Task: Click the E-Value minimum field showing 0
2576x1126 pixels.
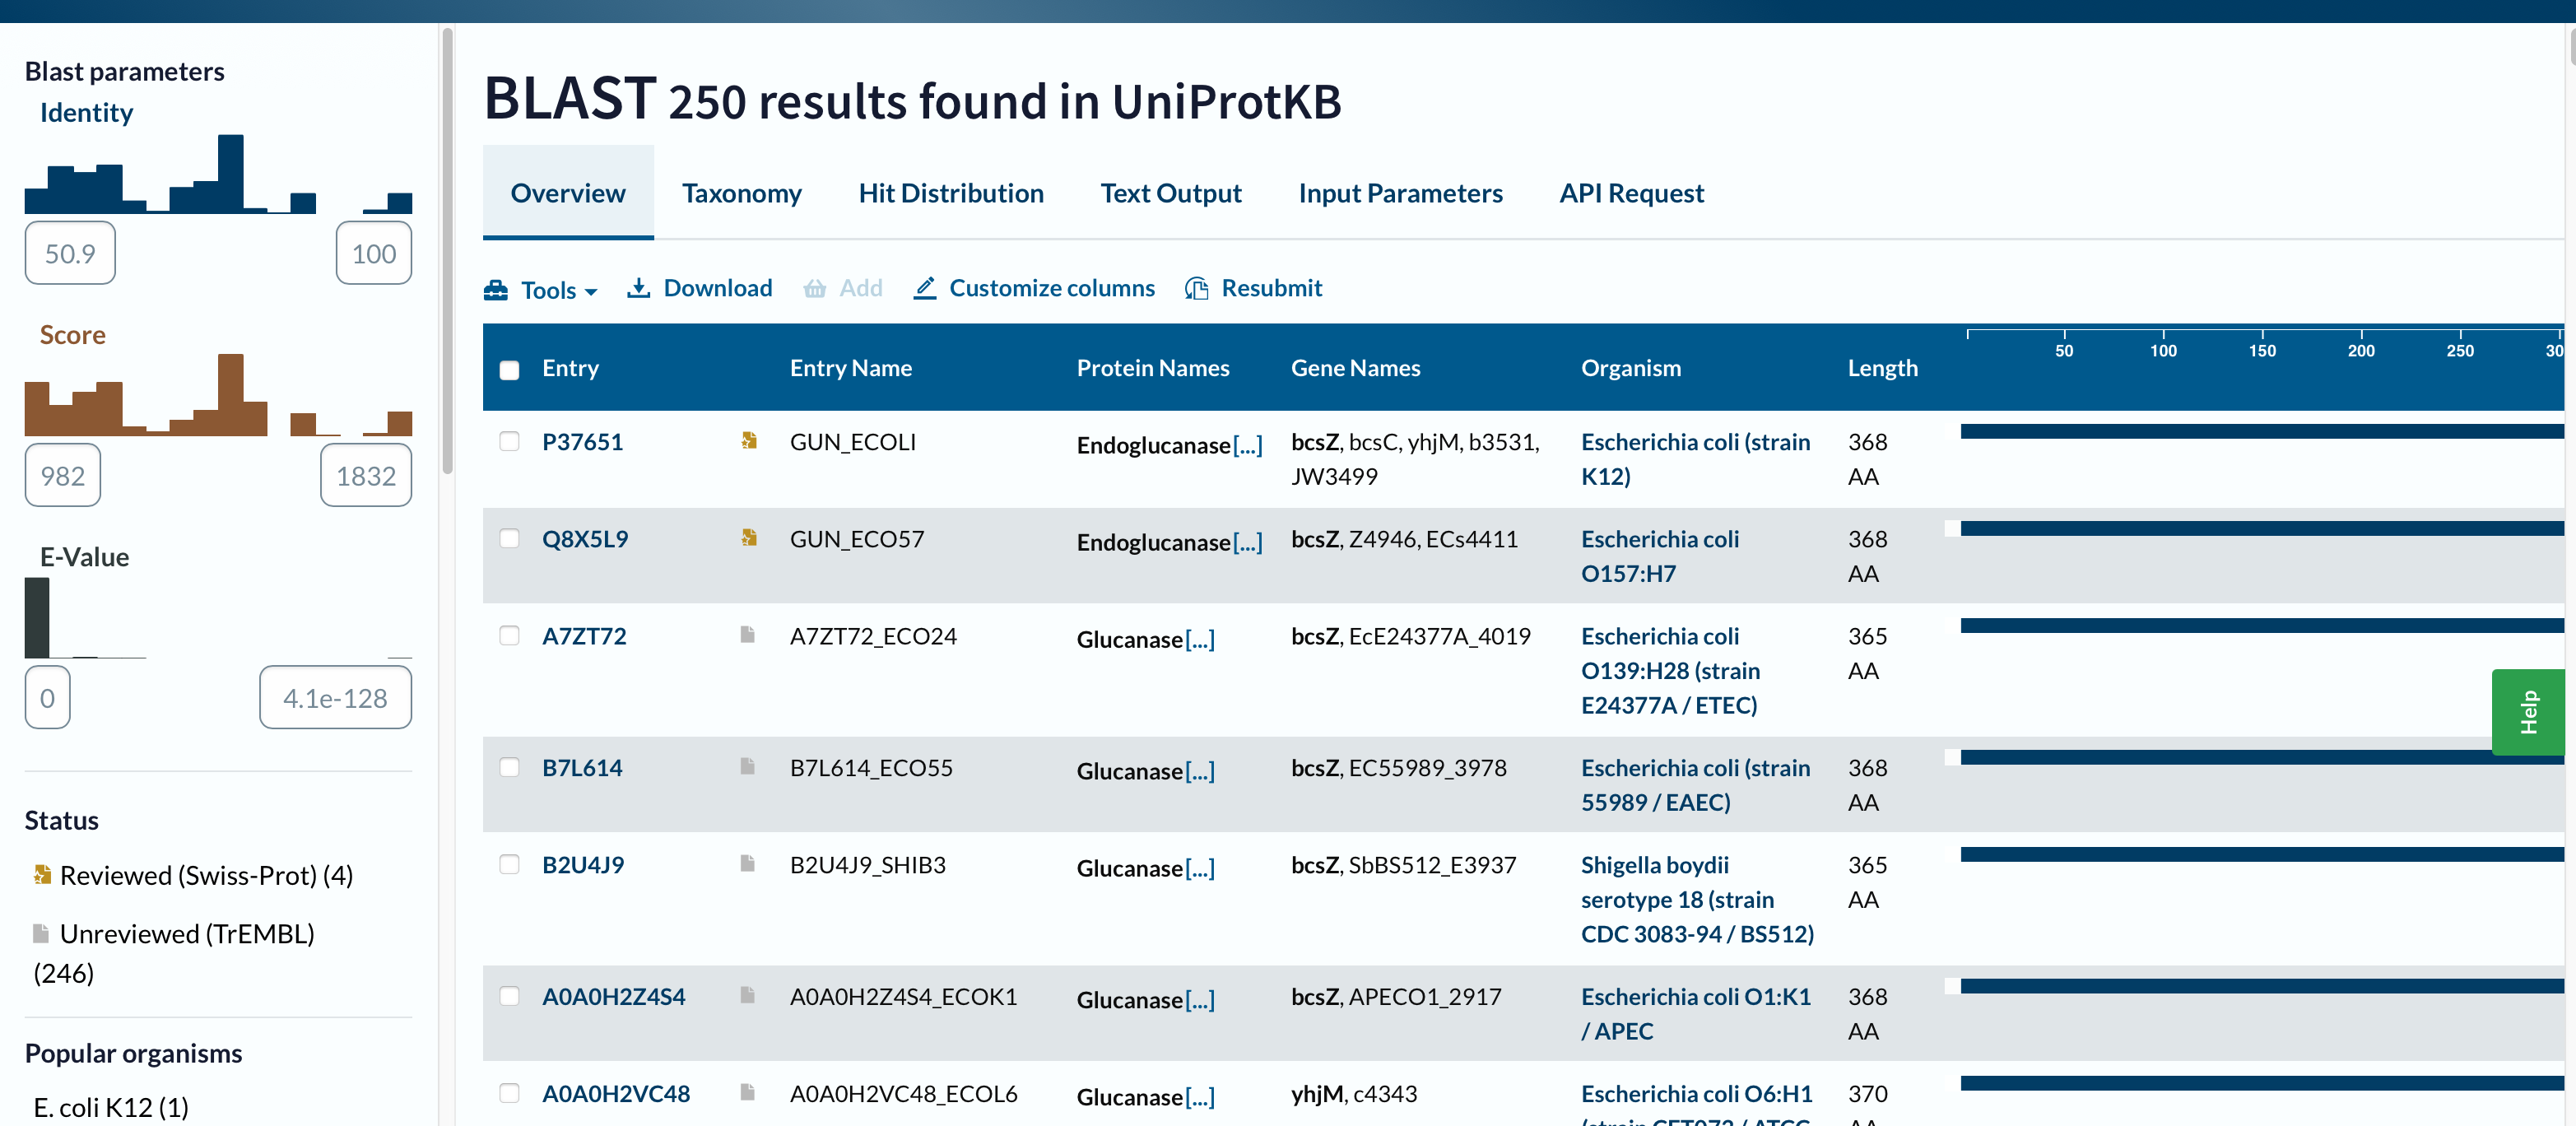Action: [47, 697]
